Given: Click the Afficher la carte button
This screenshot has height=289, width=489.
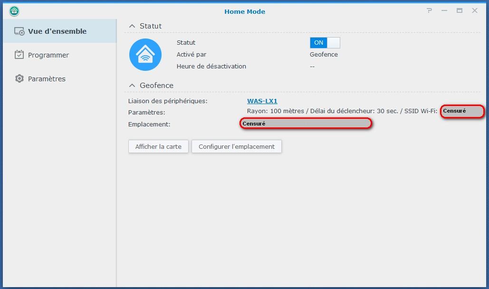Looking at the screenshot, I should pyautogui.click(x=158, y=146).
